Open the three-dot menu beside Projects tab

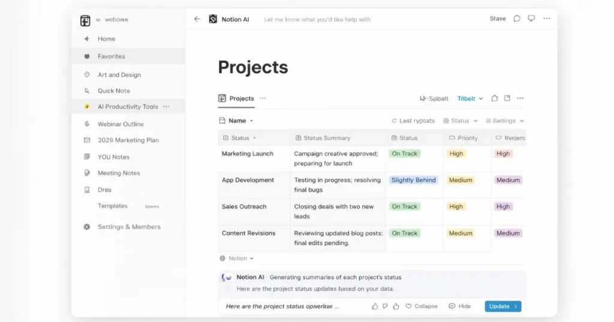(x=263, y=98)
